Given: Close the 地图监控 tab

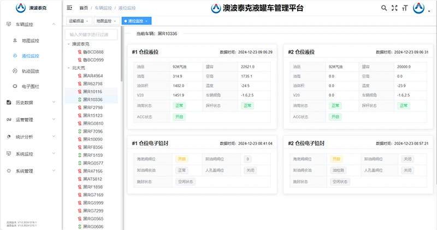Looking at the screenshot, I should pyautogui.click(x=115, y=21).
